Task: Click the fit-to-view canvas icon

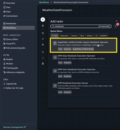Action: 43,39
